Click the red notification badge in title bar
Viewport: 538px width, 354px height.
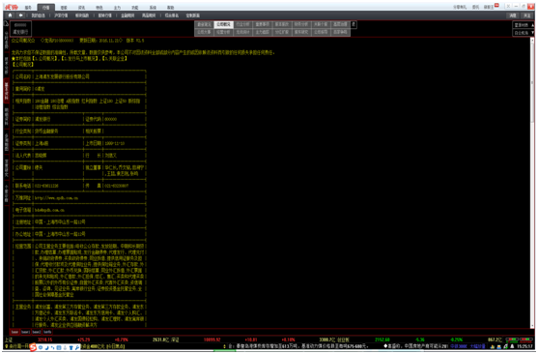496,5
